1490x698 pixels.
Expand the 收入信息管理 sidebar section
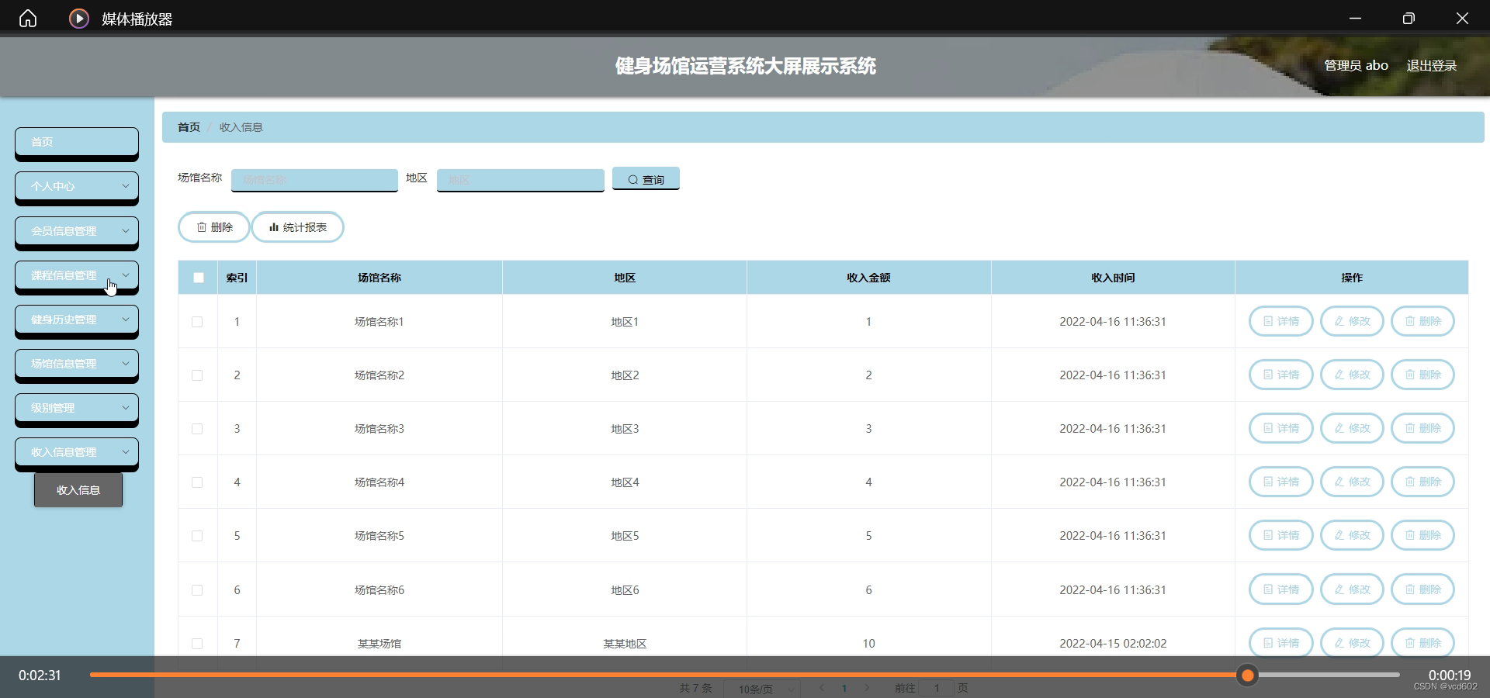click(76, 452)
